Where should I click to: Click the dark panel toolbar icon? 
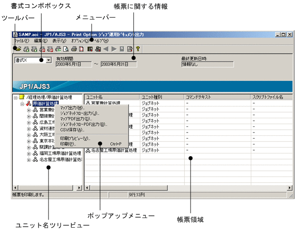click(90, 49)
